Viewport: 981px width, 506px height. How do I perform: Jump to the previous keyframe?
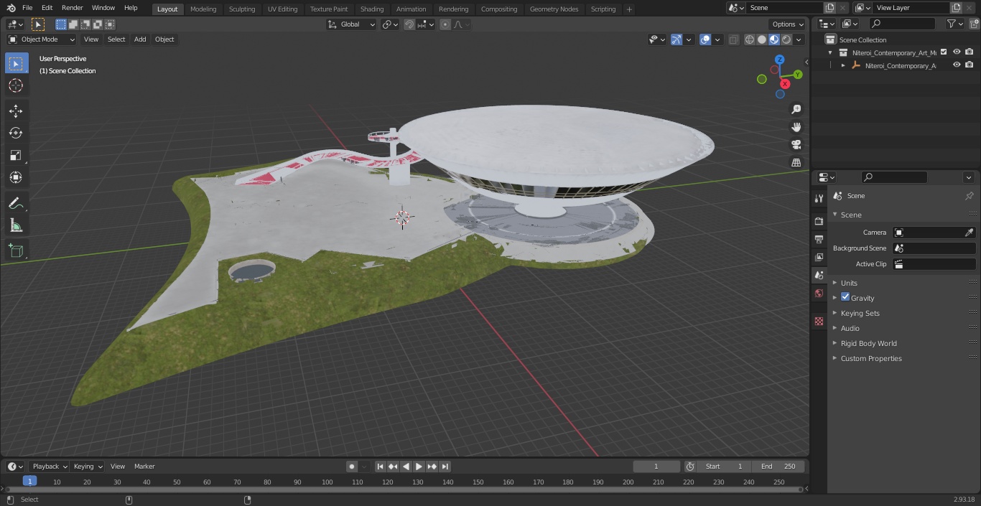pyautogui.click(x=393, y=467)
